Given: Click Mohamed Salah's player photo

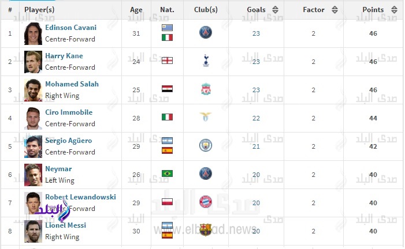Looking at the screenshot, I should pos(33,90).
